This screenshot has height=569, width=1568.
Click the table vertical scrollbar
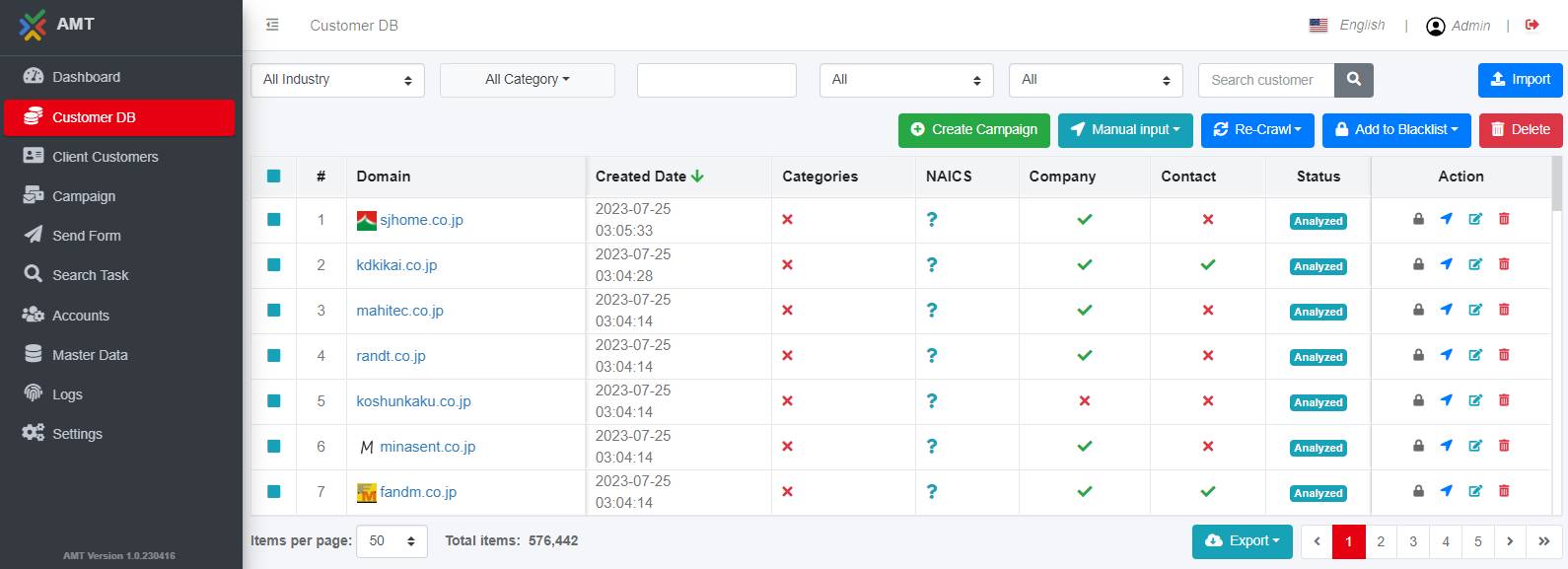(1558, 183)
